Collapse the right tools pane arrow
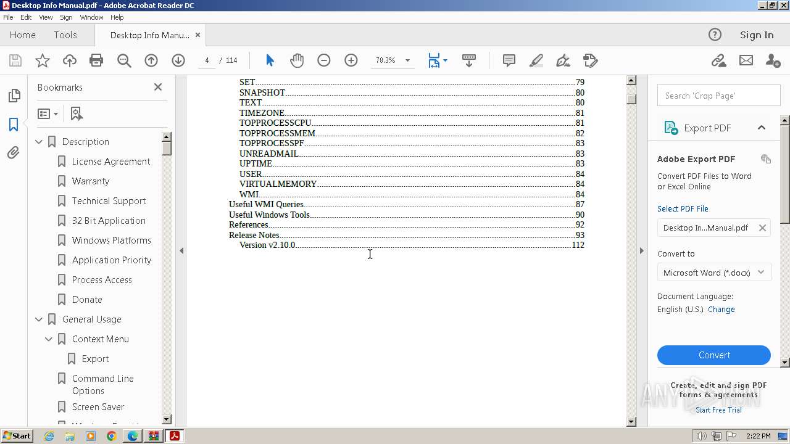 641,250
